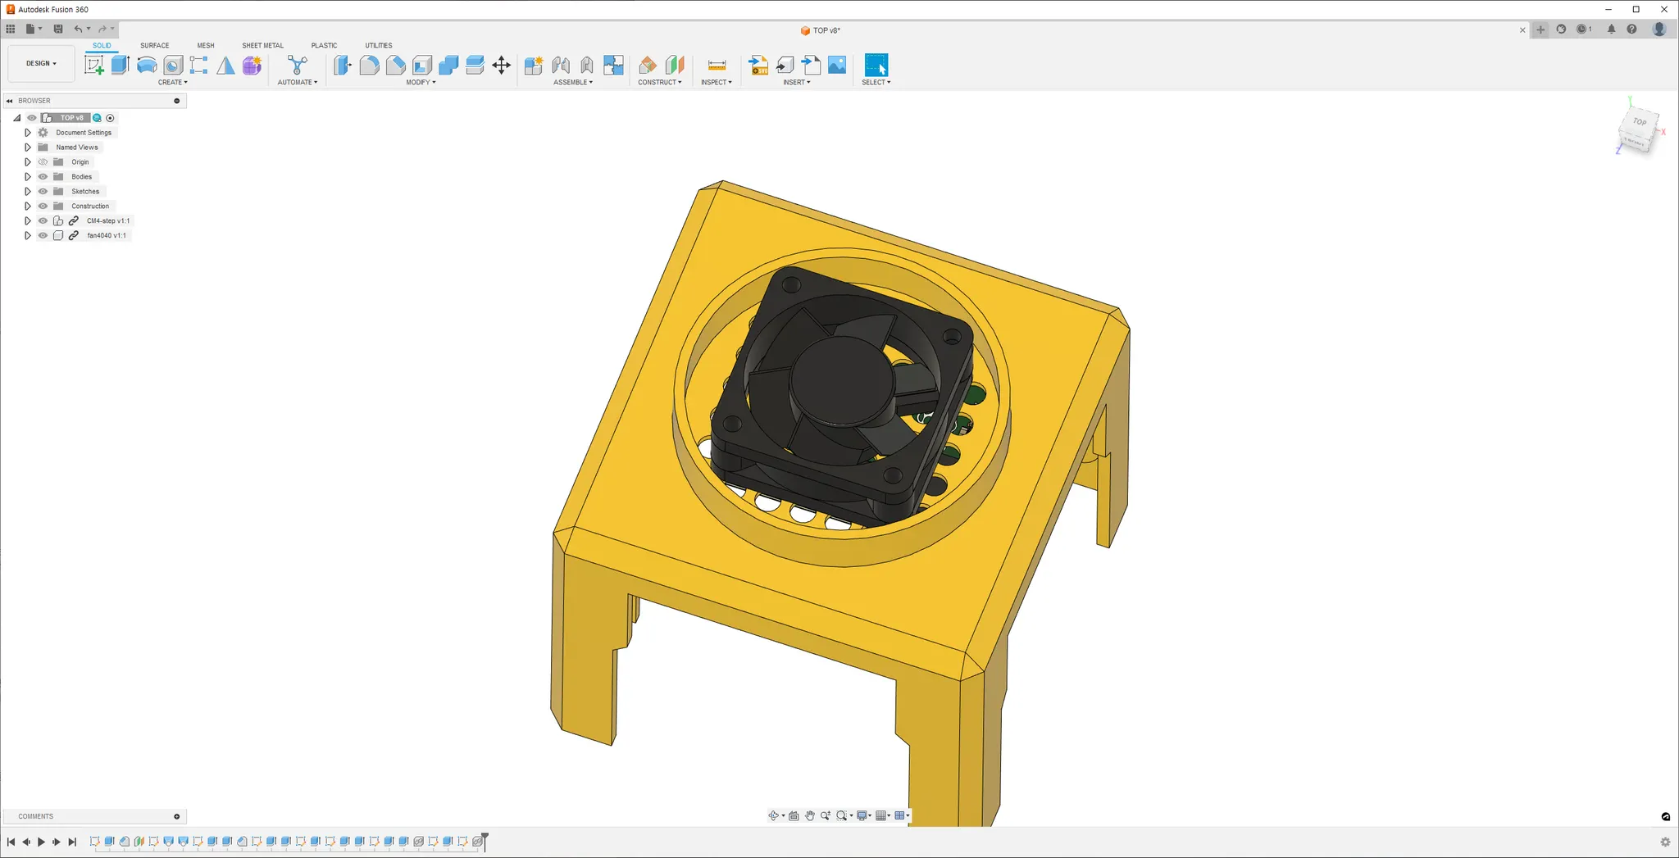
Task: Toggle visibility of the Construction folder
Action: [x=43, y=207]
